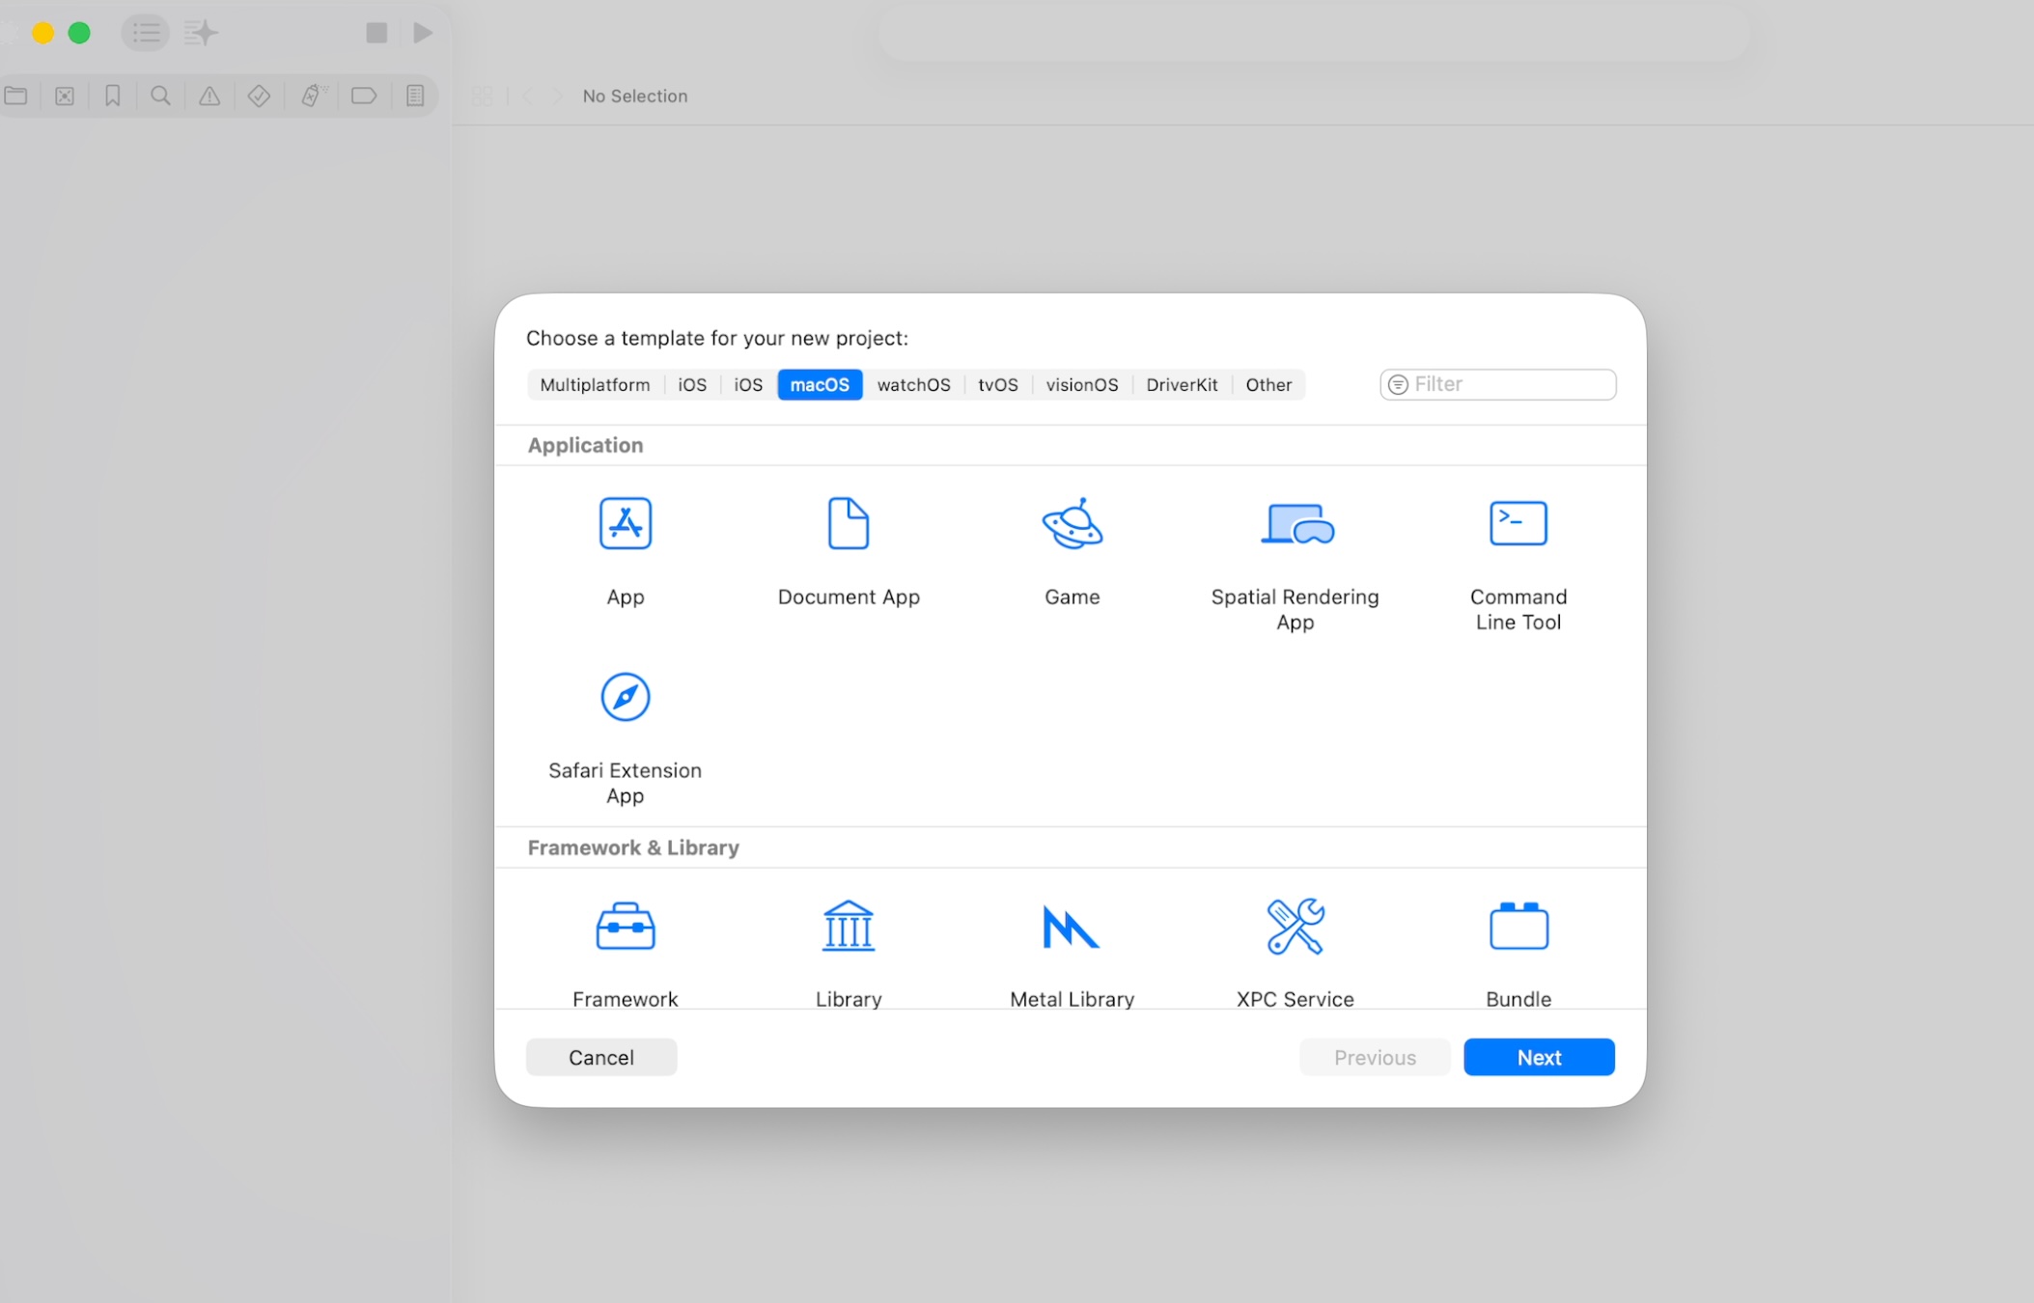The width and height of the screenshot is (2034, 1303).
Task: Select Safari Extension App template
Action: (x=625, y=698)
